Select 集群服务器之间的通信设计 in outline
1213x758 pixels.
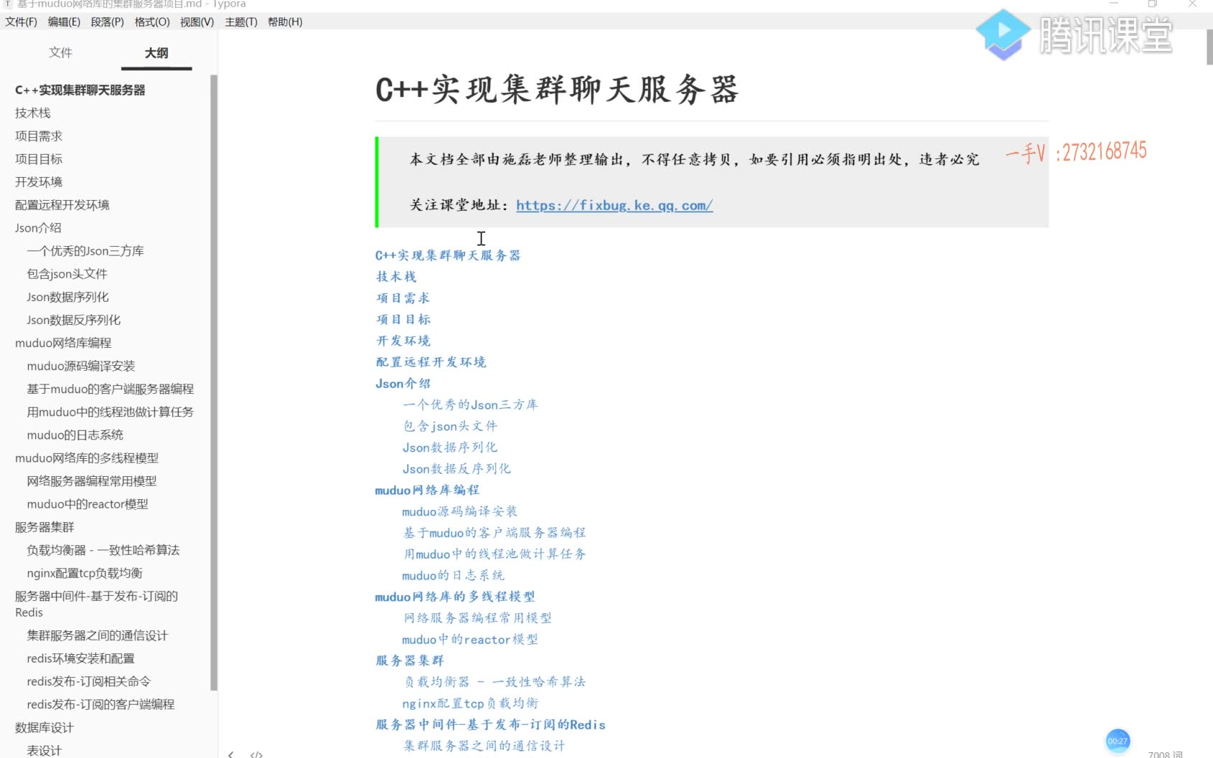pyautogui.click(x=98, y=635)
